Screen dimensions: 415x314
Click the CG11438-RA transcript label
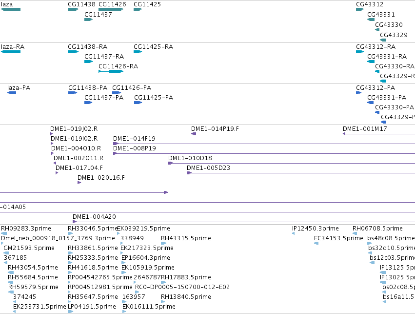(x=88, y=47)
